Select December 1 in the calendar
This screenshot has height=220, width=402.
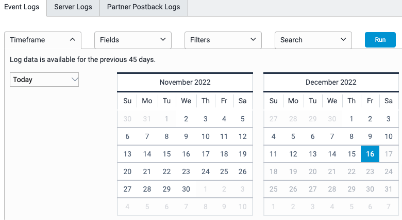point(351,119)
